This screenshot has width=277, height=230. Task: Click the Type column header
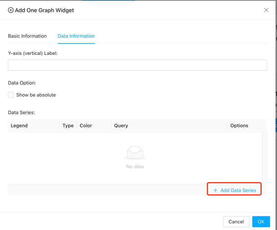(x=68, y=126)
